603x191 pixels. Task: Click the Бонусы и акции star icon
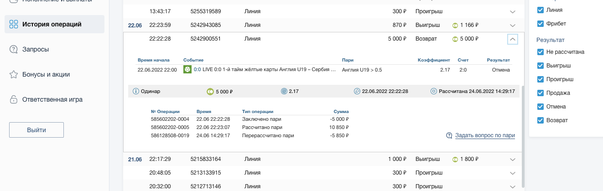pos(14,74)
